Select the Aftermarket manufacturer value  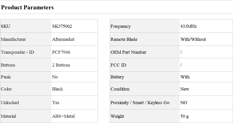63,39
